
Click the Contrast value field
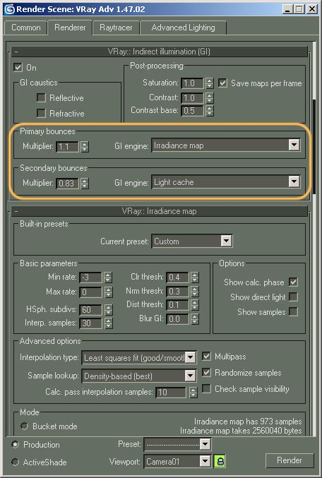coord(192,98)
